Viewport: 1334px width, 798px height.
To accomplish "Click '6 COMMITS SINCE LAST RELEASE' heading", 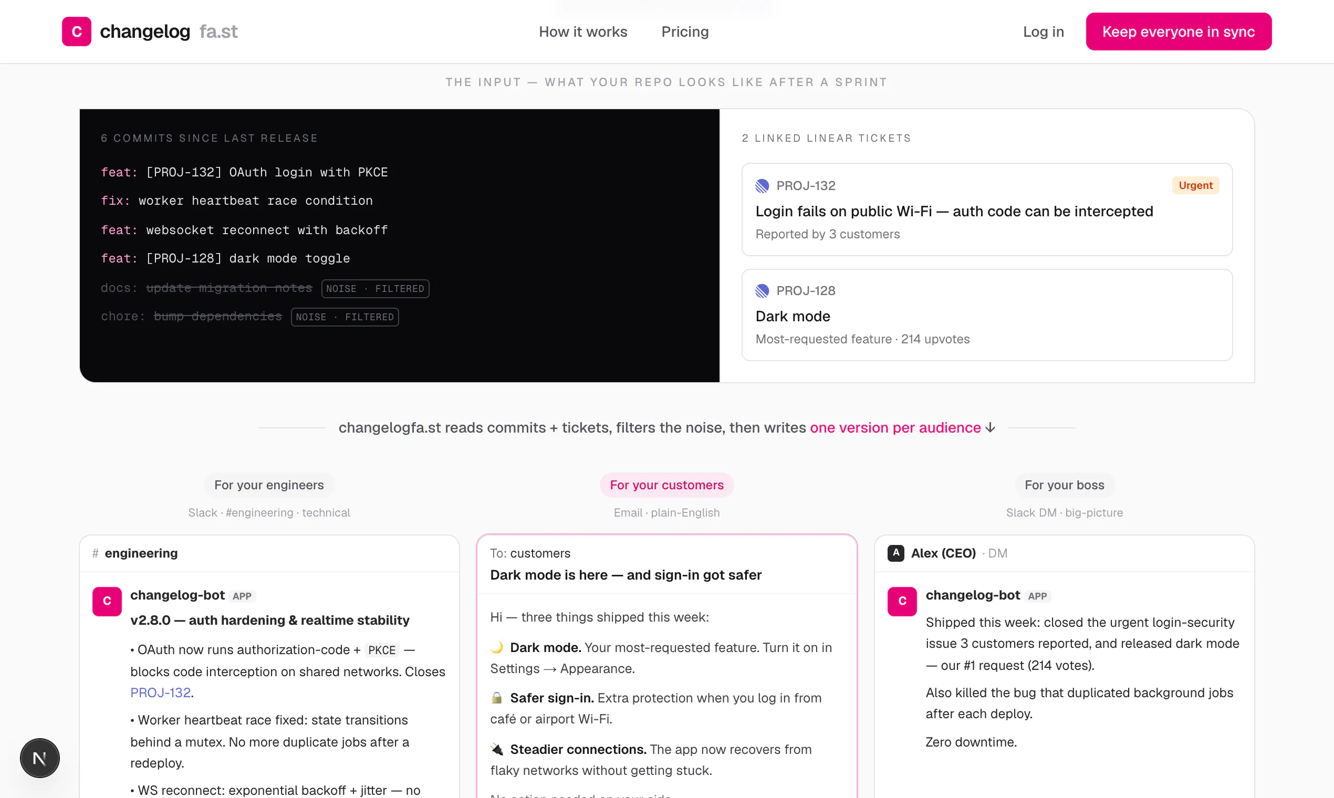I will (x=209, y=138).
